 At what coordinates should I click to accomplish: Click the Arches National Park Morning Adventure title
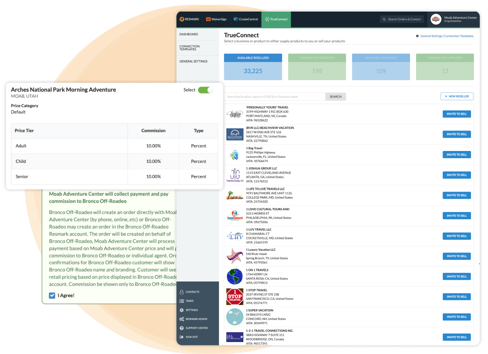[x=64, y=90]
